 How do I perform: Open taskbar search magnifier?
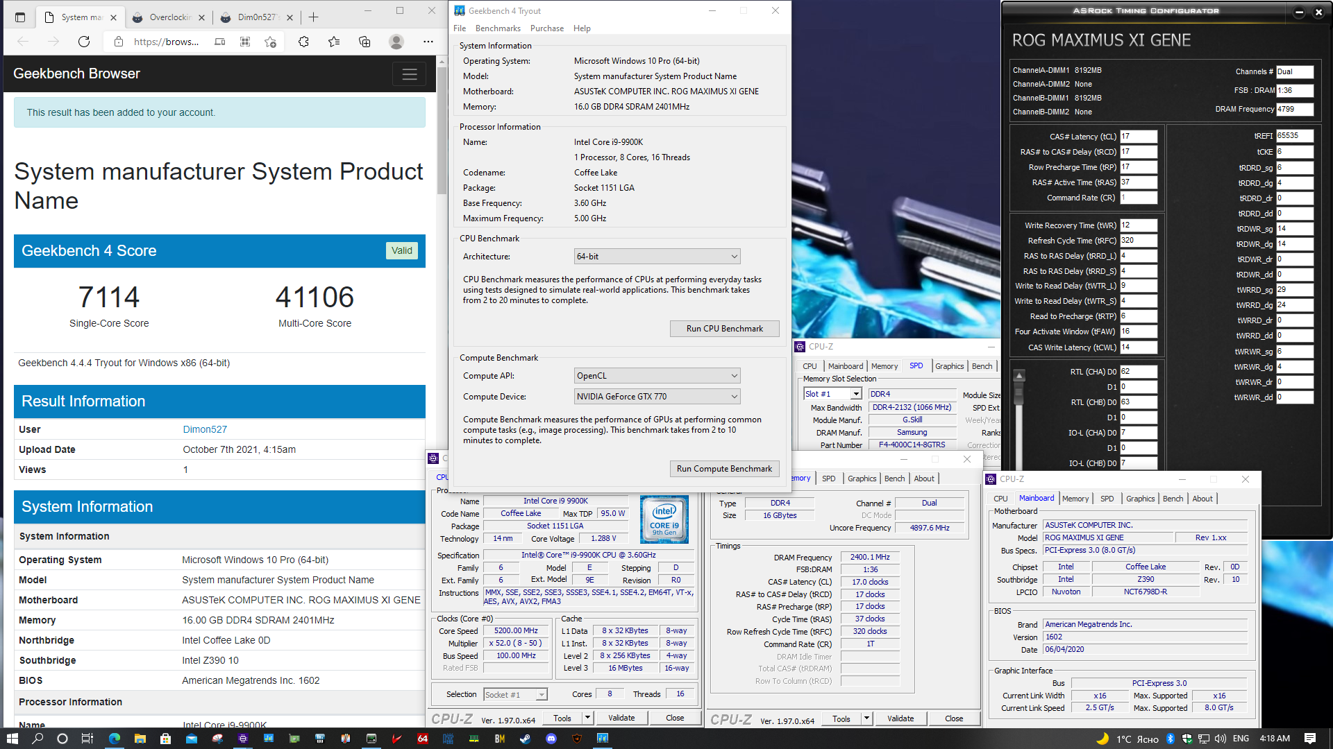click(37, 739)
